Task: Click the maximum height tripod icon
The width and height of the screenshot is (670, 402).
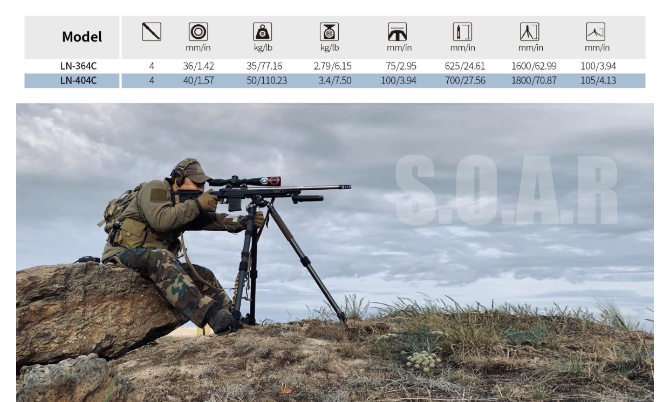Action: click(x=531, y=31)
